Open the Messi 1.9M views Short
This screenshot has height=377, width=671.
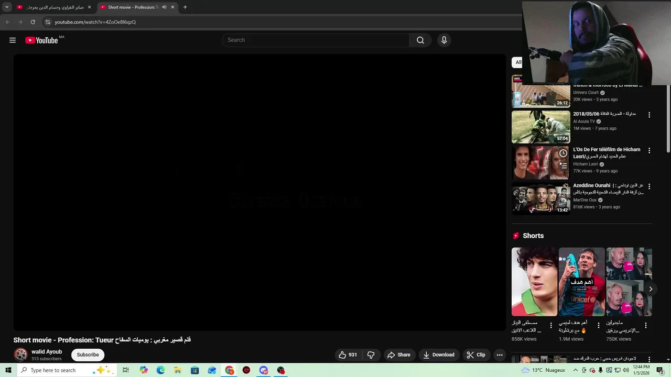(581, 282)
